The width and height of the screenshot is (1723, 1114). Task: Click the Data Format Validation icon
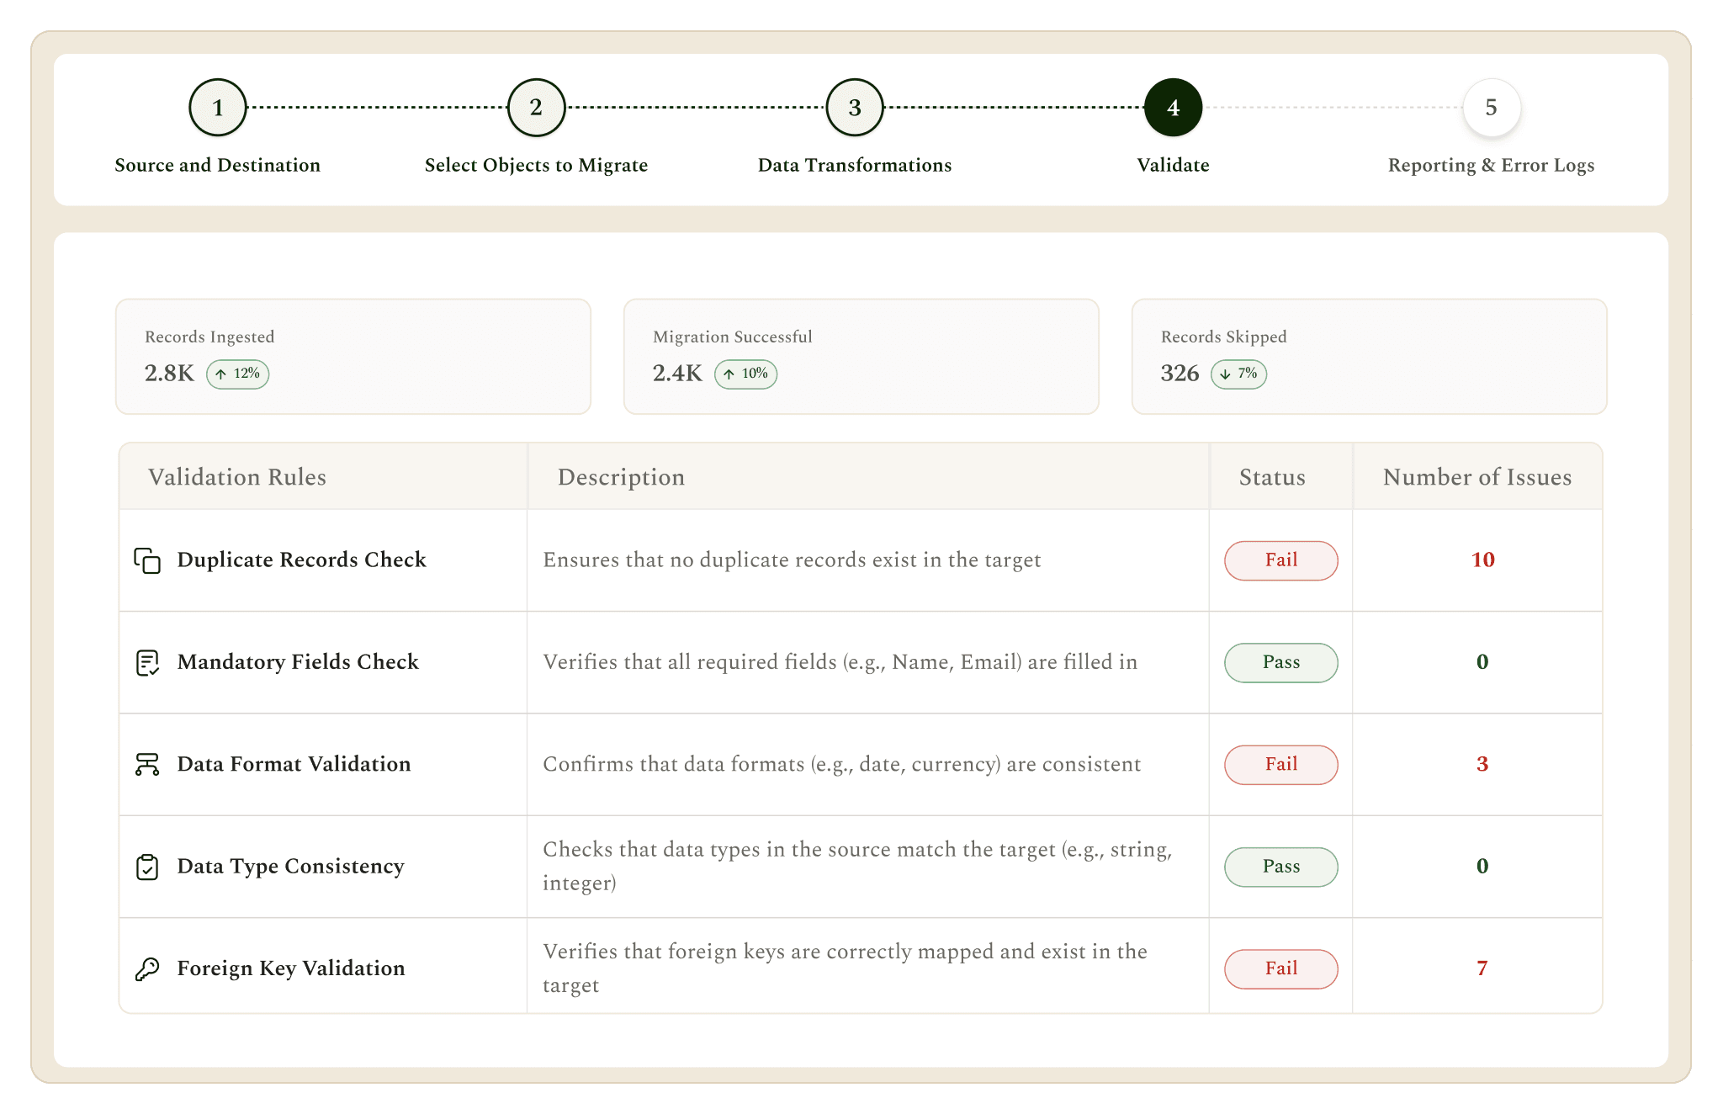pyautogui.click(x=147, y=765)
